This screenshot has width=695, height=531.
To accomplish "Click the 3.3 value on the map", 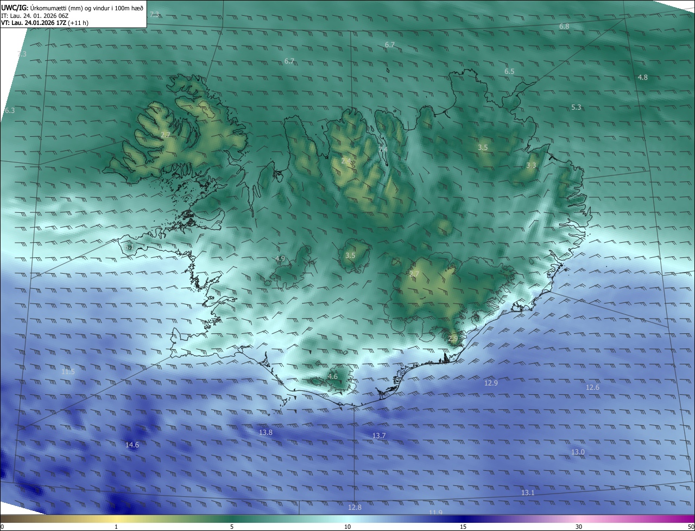I will (532, 165).
